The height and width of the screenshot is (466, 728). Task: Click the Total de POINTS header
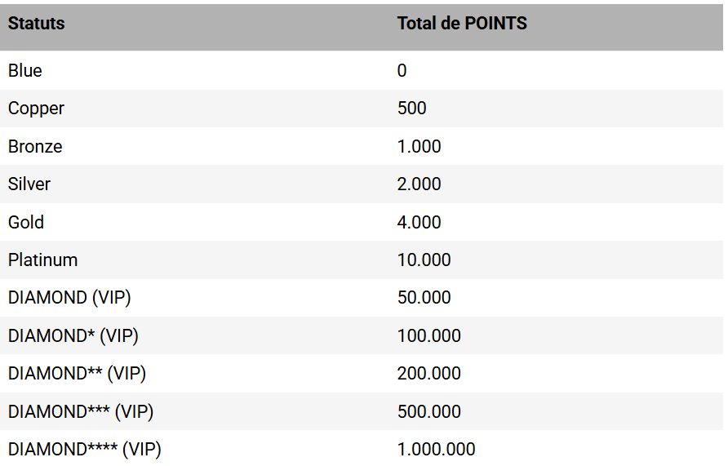tap(462, 24)
